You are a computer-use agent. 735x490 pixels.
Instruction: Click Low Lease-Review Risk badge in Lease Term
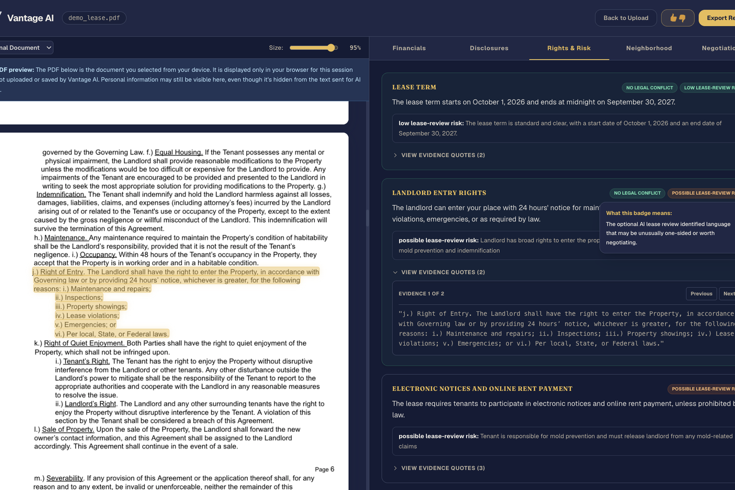coord(708,88)
